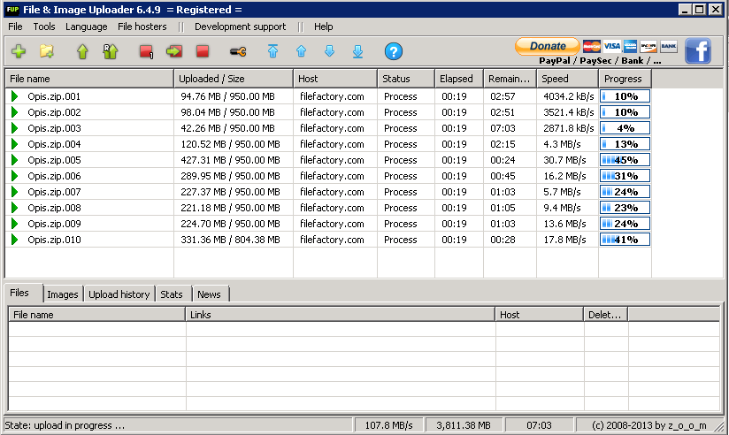729x435 pixels.
Task: Select the Opis.zip.004 file name
Action: [x=54, y=144]
